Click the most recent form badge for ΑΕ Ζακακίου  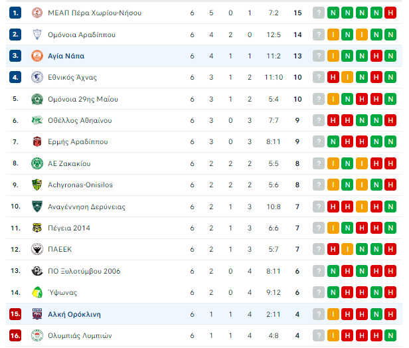pos(333,163)
